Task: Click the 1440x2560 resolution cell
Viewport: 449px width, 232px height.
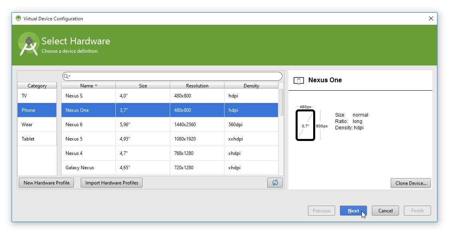Action: (x=197, y=125)
